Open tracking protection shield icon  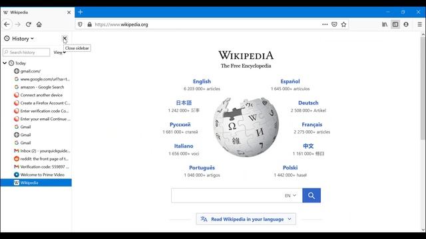point(80,25)
